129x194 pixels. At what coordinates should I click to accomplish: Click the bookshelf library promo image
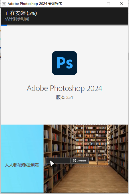point(86,159)
